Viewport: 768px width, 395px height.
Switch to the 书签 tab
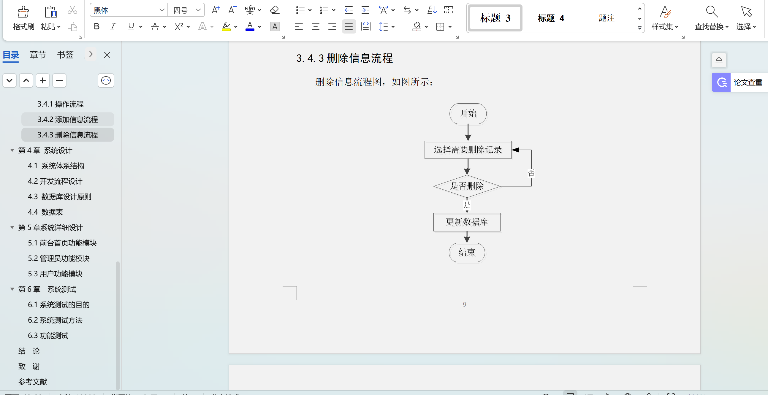click(x=65, y=55)
